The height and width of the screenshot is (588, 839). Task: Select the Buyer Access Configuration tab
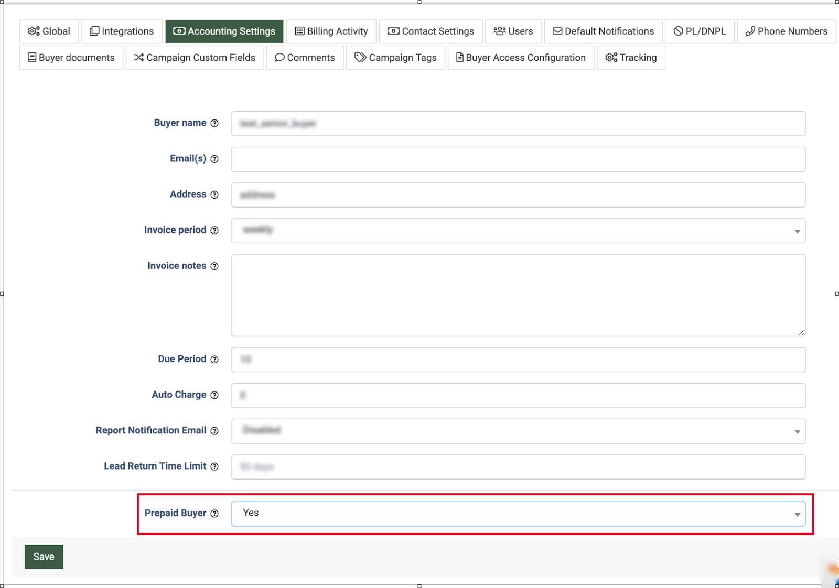coord(521,58)
